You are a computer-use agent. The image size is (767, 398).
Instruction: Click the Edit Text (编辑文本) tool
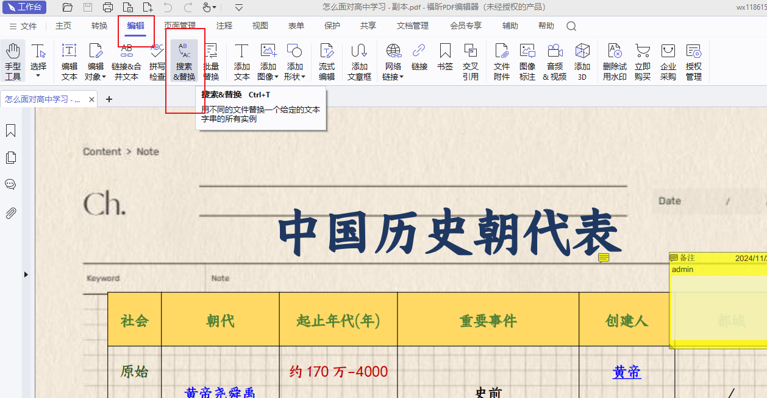[x=70, y=61]
